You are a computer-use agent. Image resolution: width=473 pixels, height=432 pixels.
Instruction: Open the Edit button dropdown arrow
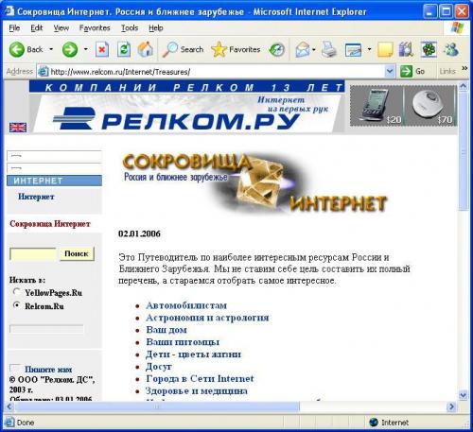[x=369, y=49]
